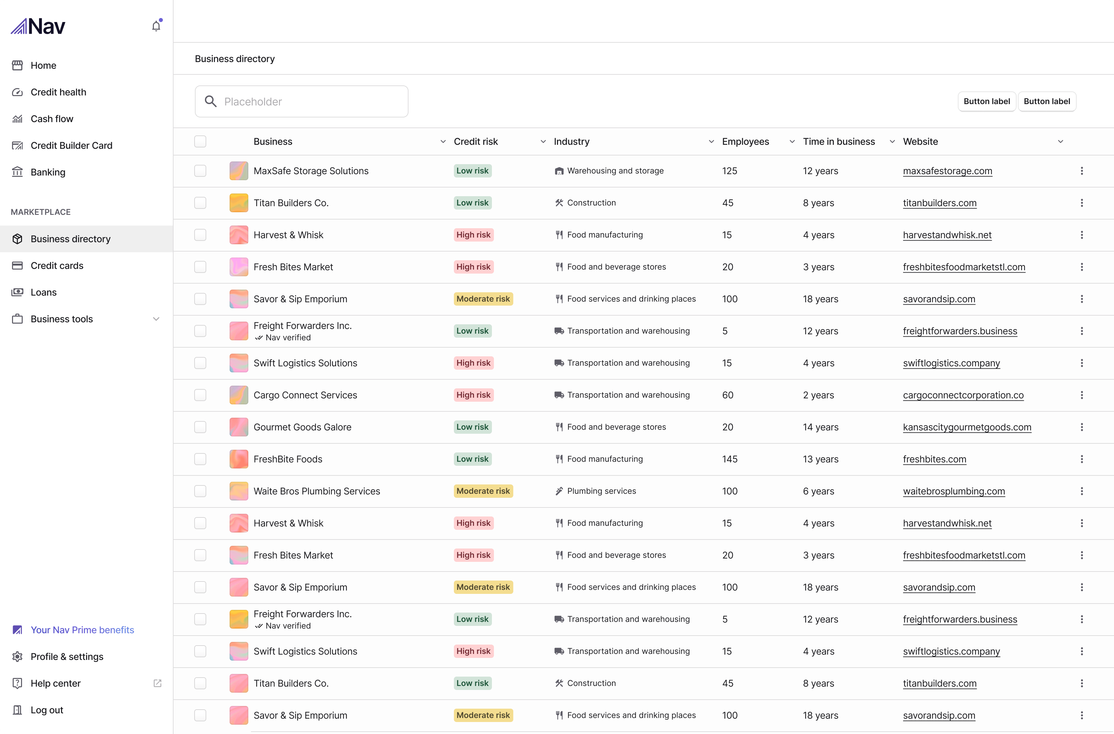
Task: Open the Help center
Action: click(x=56, y=683)
